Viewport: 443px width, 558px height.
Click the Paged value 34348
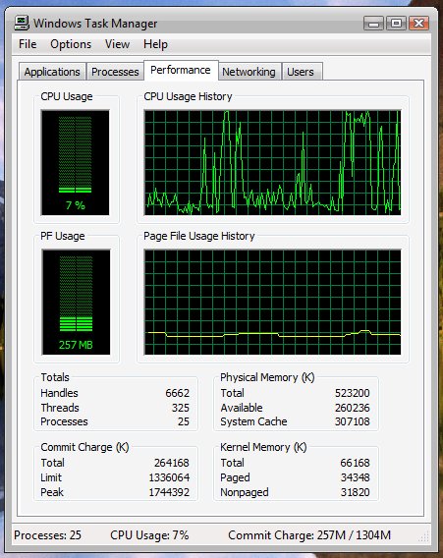356,477
